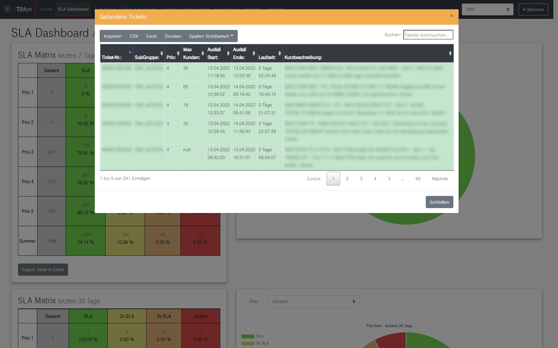Jump to last page 69

click(x=418, y=179)
